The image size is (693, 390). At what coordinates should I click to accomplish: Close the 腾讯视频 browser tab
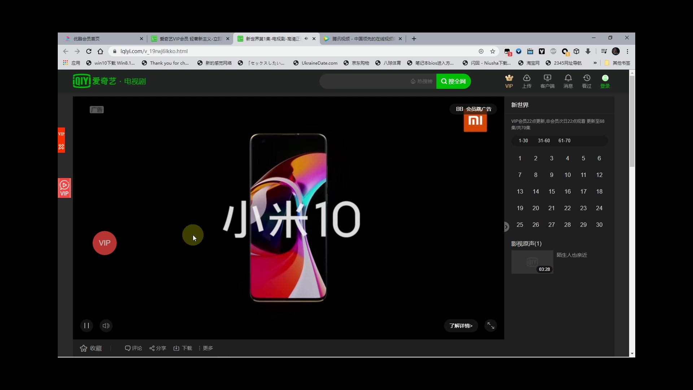click(x=400, y=39)
